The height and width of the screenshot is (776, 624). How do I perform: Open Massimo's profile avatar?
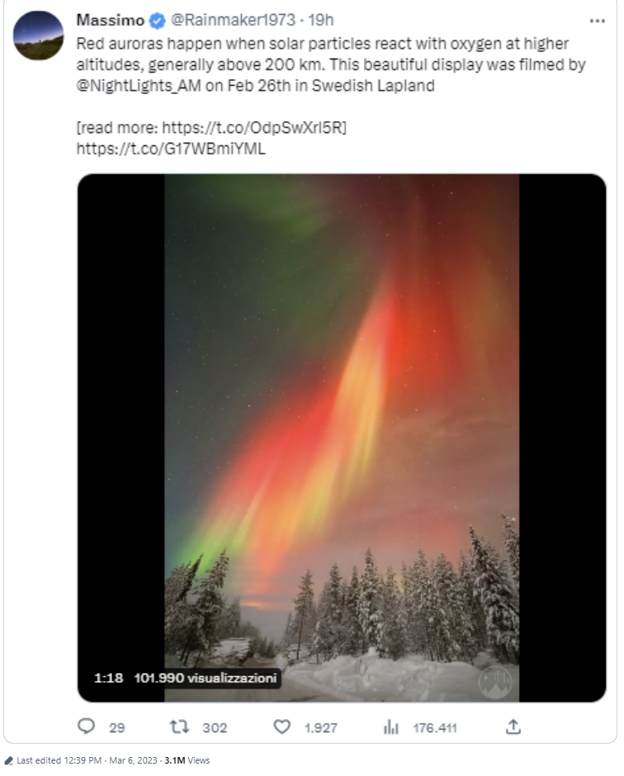[39, 35]
